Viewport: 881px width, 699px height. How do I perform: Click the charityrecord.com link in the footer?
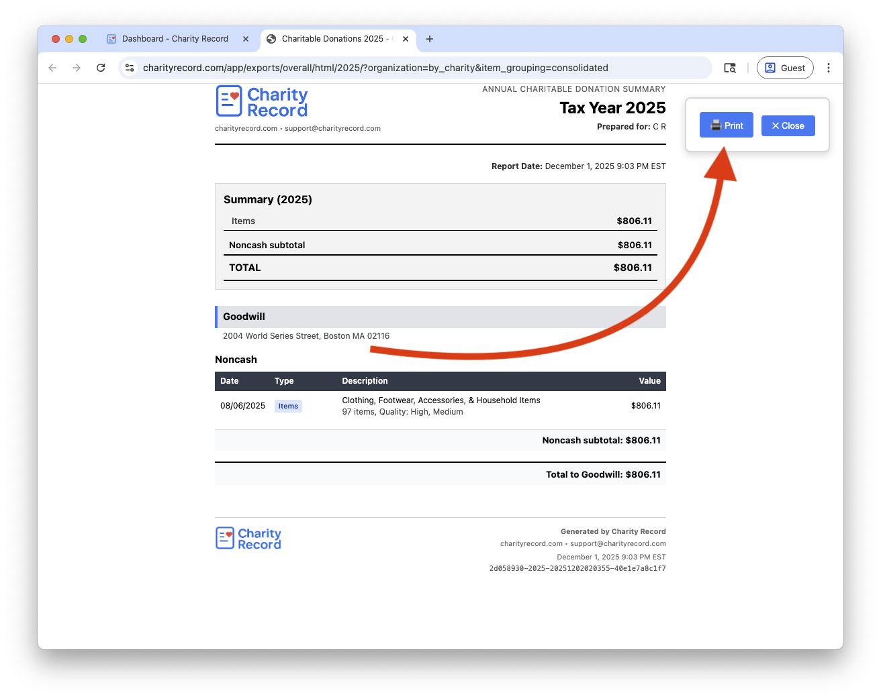coord(531,543)
